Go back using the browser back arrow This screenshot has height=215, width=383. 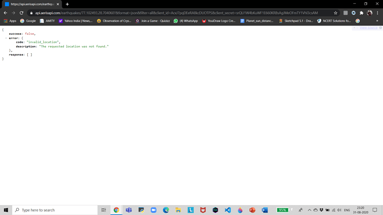[x=6, y=13]
